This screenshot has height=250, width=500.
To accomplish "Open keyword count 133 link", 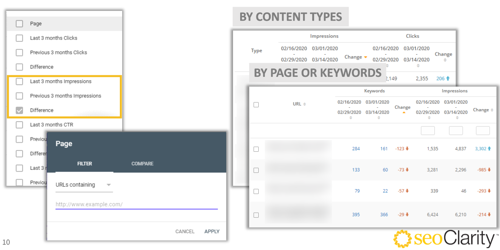I will [356, 170].
